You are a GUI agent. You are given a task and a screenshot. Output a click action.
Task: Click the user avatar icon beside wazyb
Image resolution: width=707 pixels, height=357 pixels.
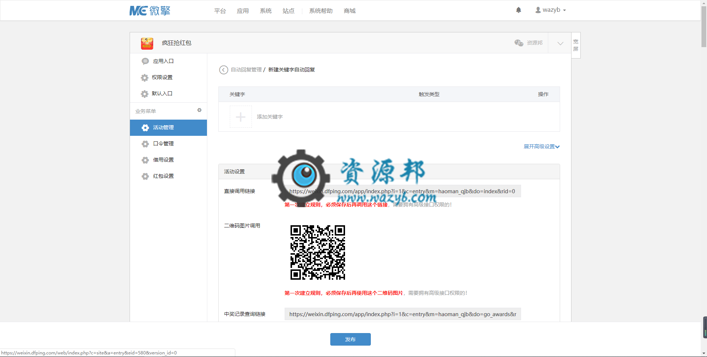pos(538,10)
